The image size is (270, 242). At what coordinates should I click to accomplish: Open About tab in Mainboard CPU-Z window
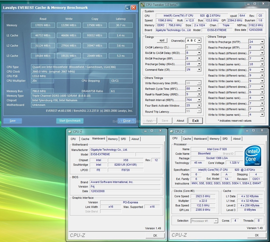point(135,139)
